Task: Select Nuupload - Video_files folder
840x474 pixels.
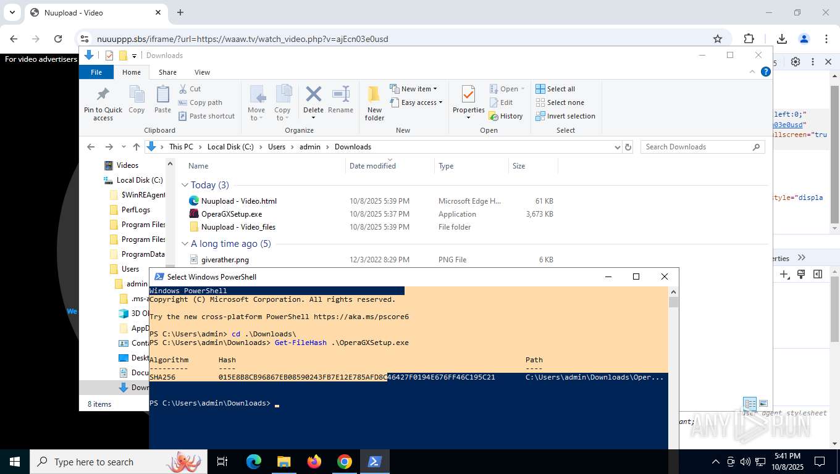Action: pyautogui.click(x=238, y=227)
